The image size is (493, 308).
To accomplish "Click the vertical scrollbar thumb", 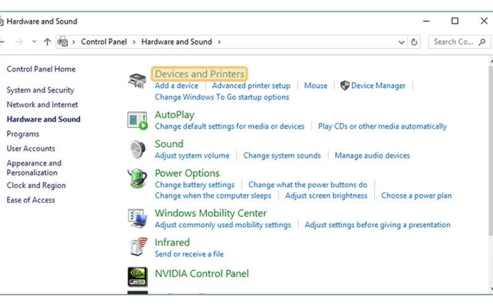I will (491, 150).
